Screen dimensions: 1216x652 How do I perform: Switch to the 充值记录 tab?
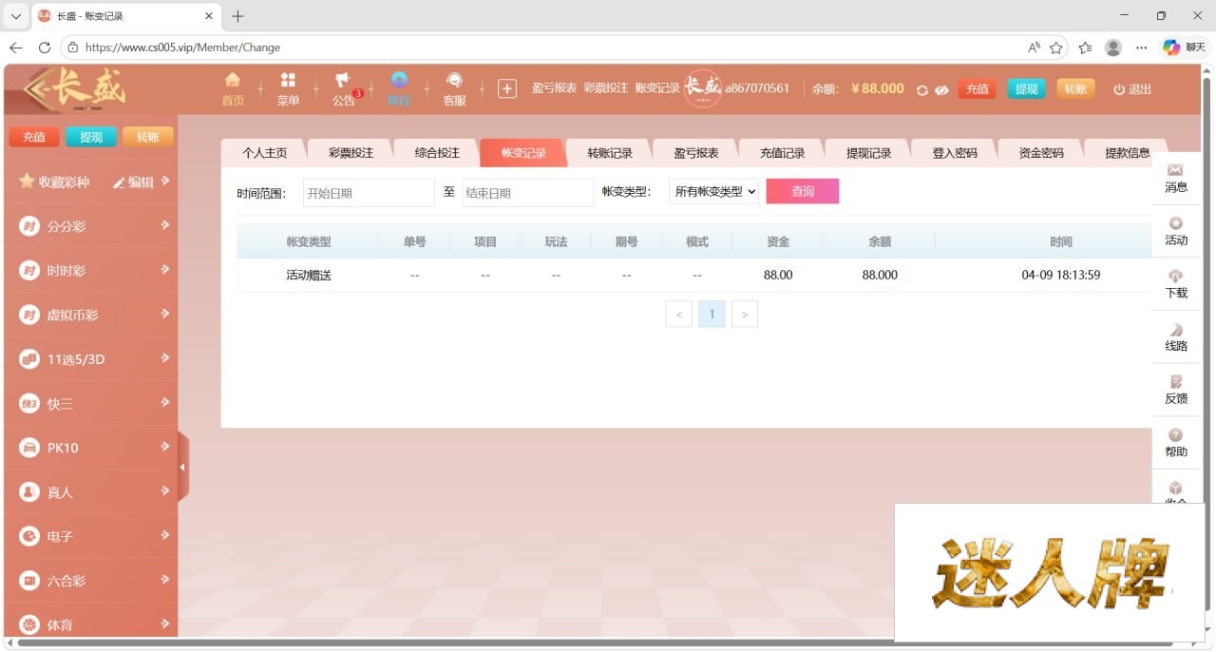(782, 153)
